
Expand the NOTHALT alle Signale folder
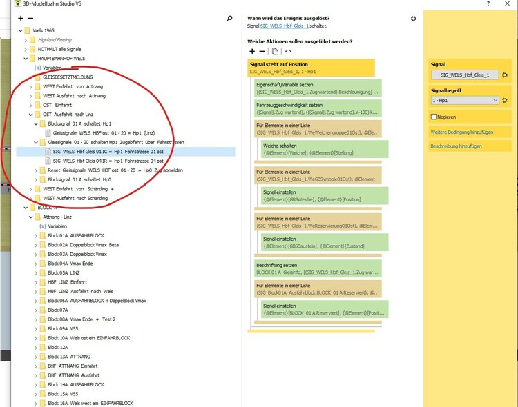26,49
